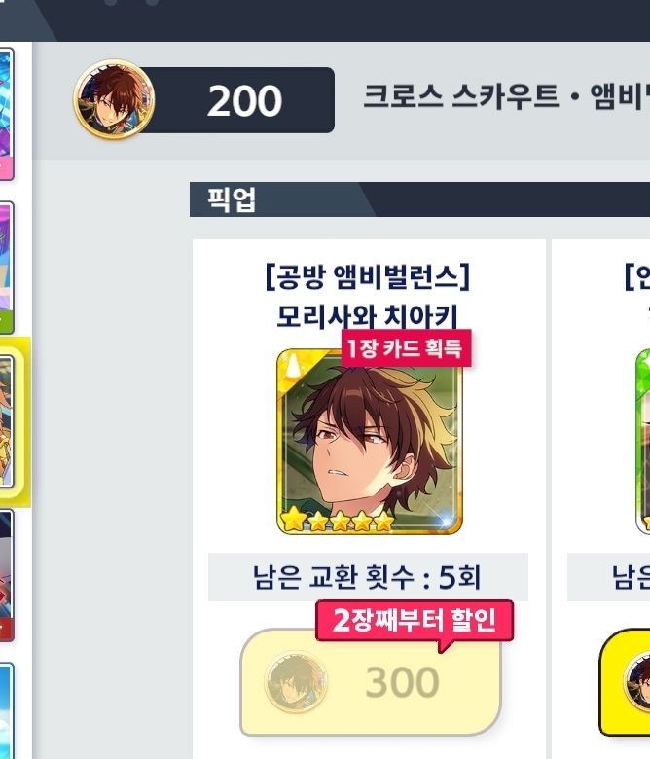This screenshot has height=759, width=650.
Task: Click the [공방 앰비벌런스] card title text
Action: [x=368, y=277]
